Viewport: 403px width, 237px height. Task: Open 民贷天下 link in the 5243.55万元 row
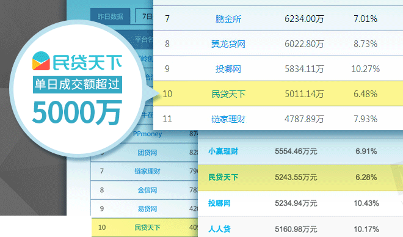point(223,177)
